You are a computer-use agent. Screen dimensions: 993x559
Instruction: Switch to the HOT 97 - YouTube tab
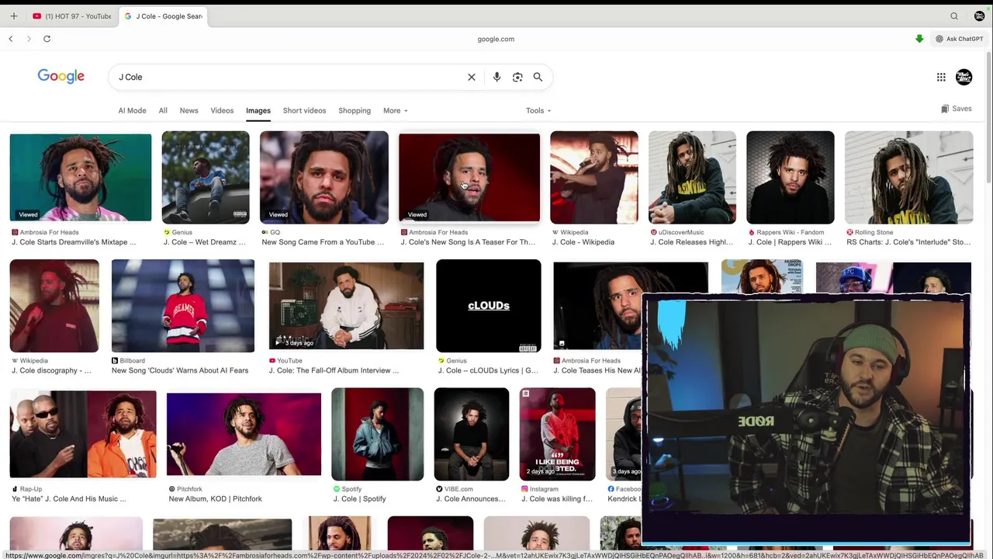(72, 16)
